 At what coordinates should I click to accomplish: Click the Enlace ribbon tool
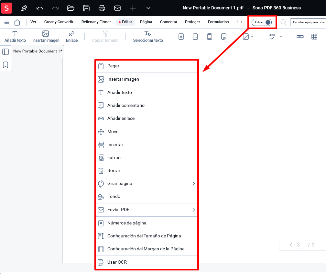[x=72, y=37]
